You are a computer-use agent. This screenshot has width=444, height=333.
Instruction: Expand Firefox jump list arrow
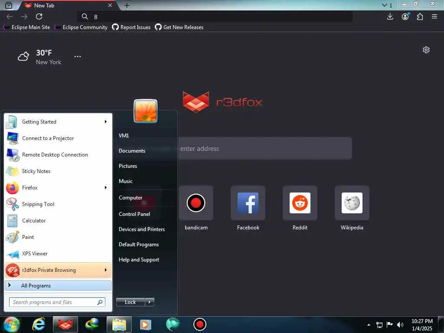coord(106,187)
